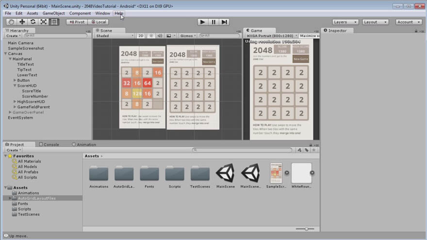Select SampleScreenshot in Hierarchy
Image resolution: width=427 pixels, height=240 pixels.
pos(26,48)
